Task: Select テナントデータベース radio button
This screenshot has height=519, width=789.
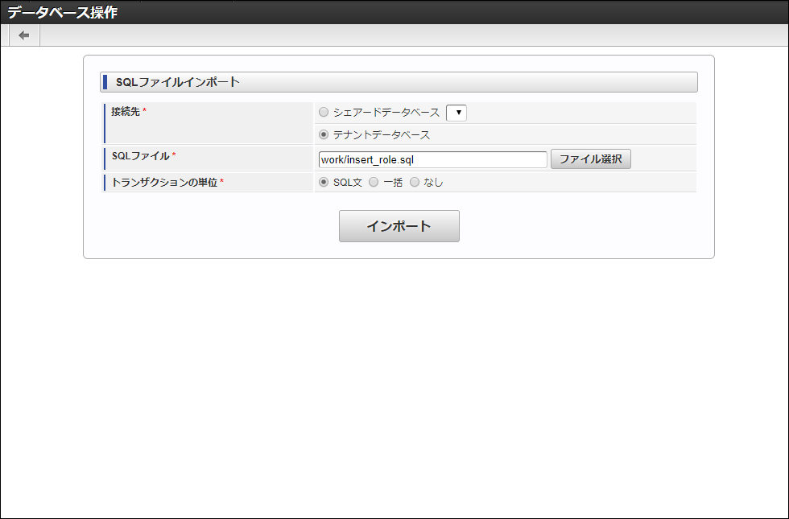Action: tap(324, 134)
